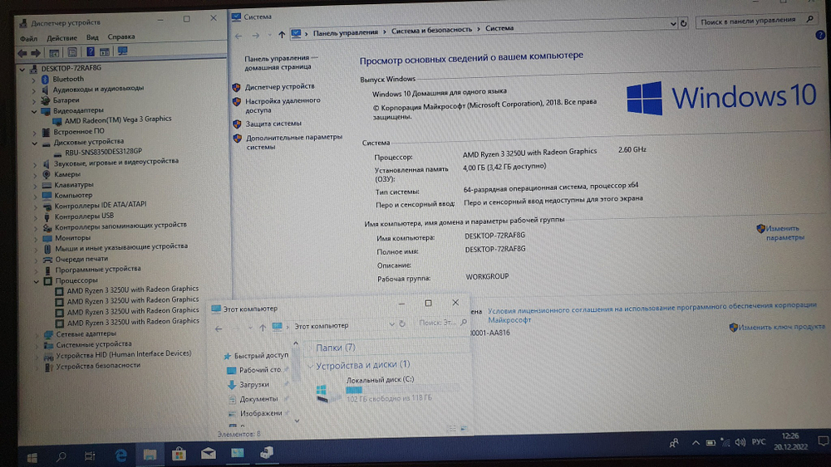Image resolution: width=831 pixels, height=467 pixels.
Task: Open the Справка menu in Device Manager
Action: click(x=121, y=37)
